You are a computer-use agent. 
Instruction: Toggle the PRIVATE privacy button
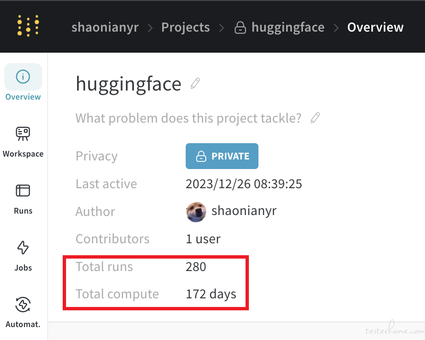click(x=222, y=156)
